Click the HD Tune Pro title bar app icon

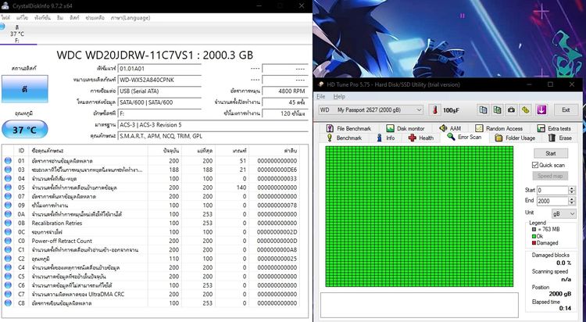click(320, 85)
